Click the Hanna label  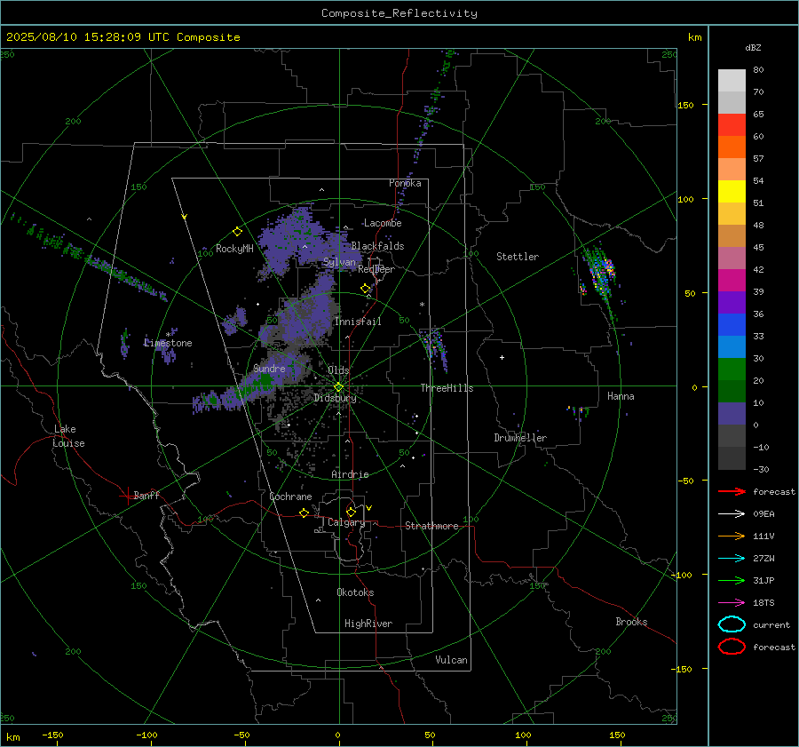[x=621, y=396]
